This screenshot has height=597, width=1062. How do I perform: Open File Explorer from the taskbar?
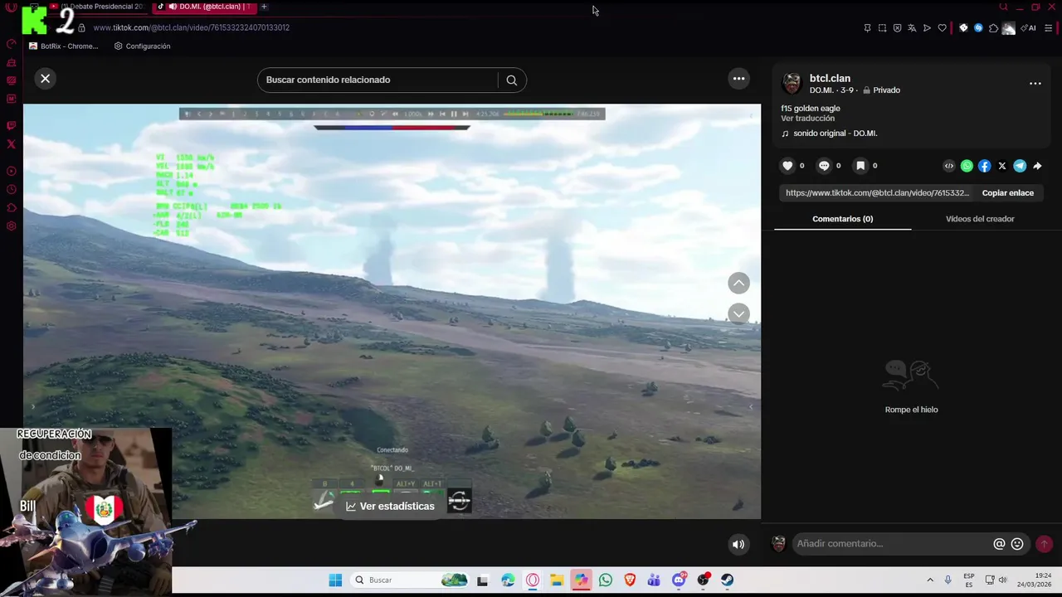point(557,580)
